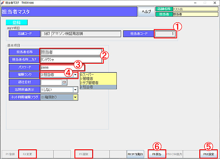Click the パスワード field
Image resolution: width=220 pixels, height=159 pixels.
tap(62, 68)
